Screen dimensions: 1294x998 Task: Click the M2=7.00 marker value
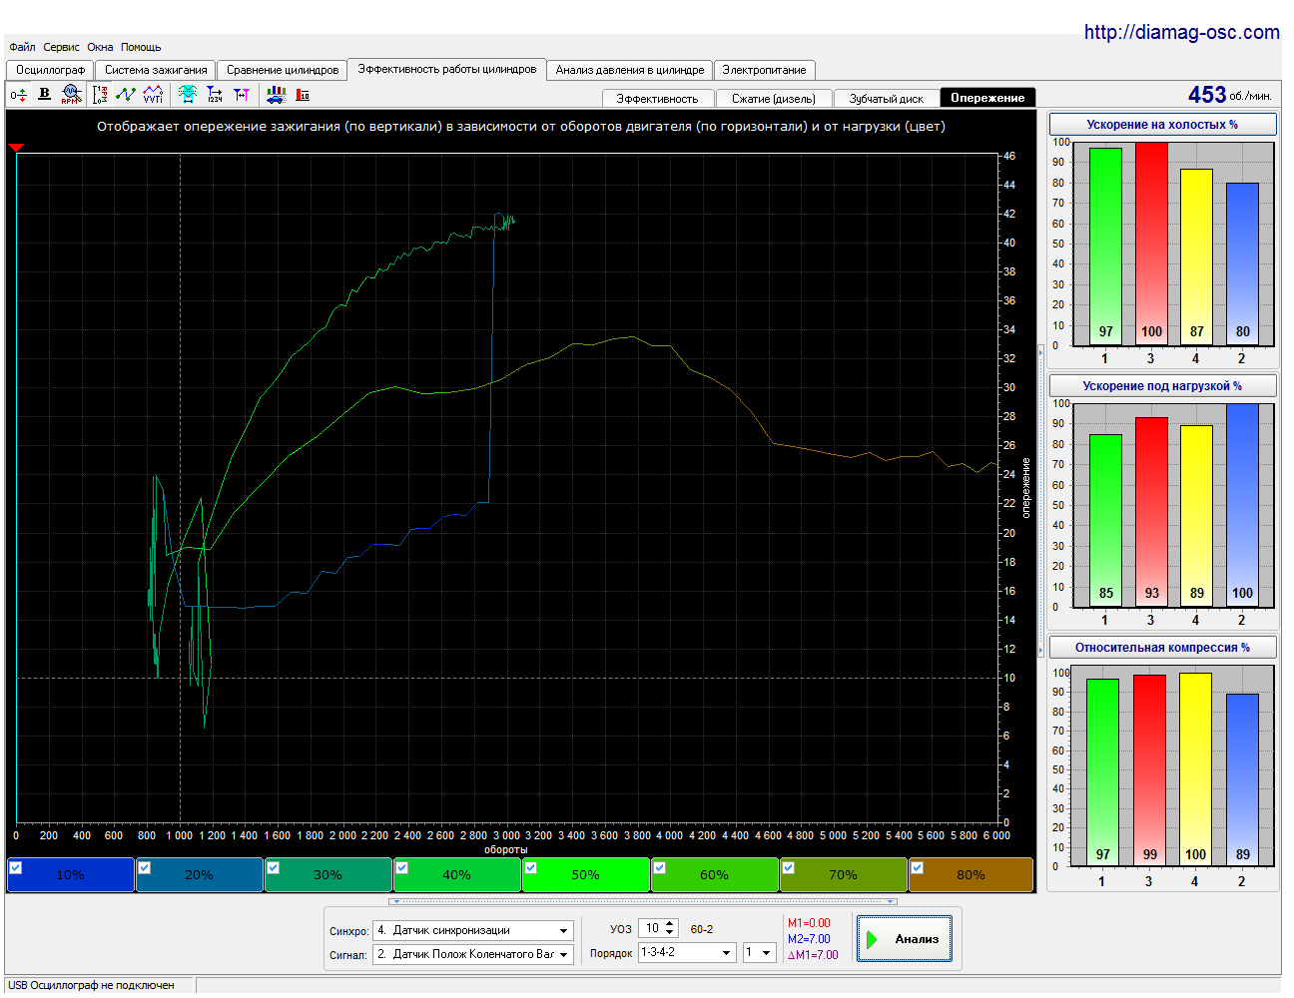click(x=809, y=939)
